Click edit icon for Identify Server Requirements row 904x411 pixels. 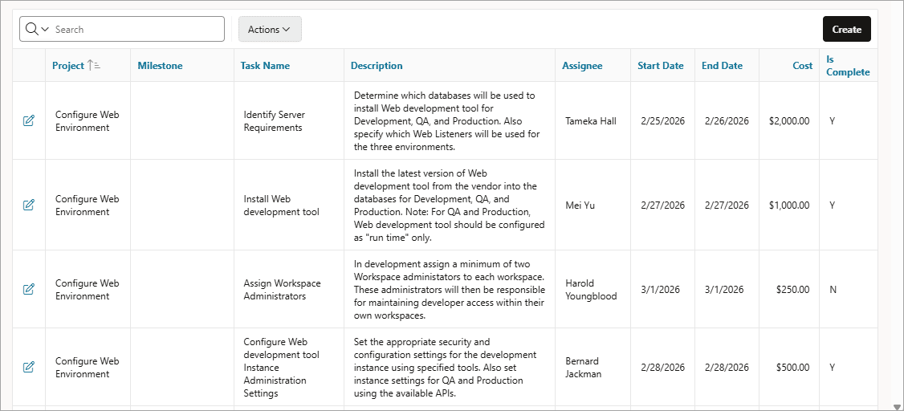click(28, 121)
